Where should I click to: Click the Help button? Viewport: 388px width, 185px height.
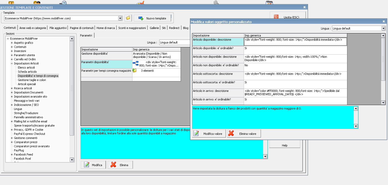coord(285,145)
